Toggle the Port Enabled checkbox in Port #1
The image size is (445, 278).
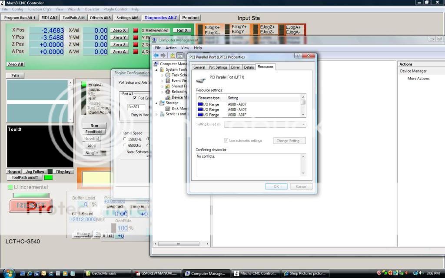coord(134,98)
